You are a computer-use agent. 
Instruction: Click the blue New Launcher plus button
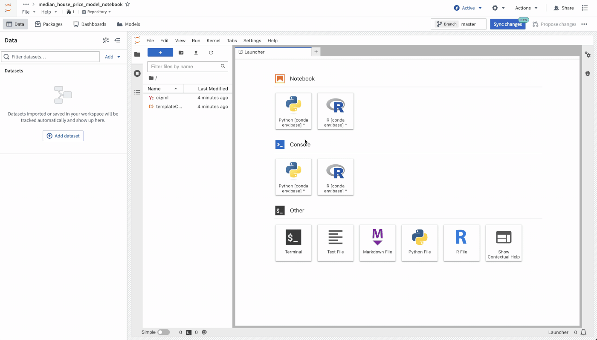click(160, 52)
